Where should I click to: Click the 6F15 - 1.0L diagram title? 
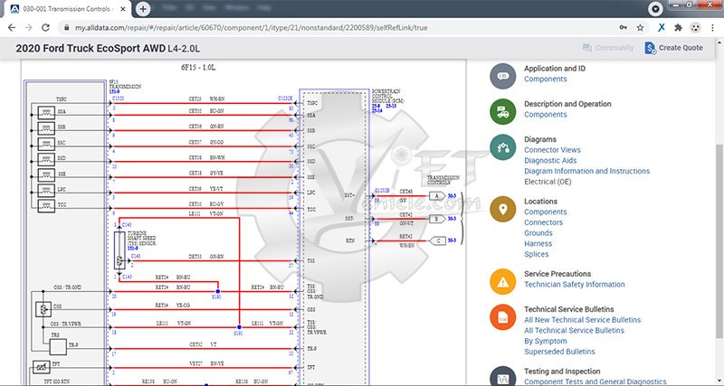click(198, 67)
